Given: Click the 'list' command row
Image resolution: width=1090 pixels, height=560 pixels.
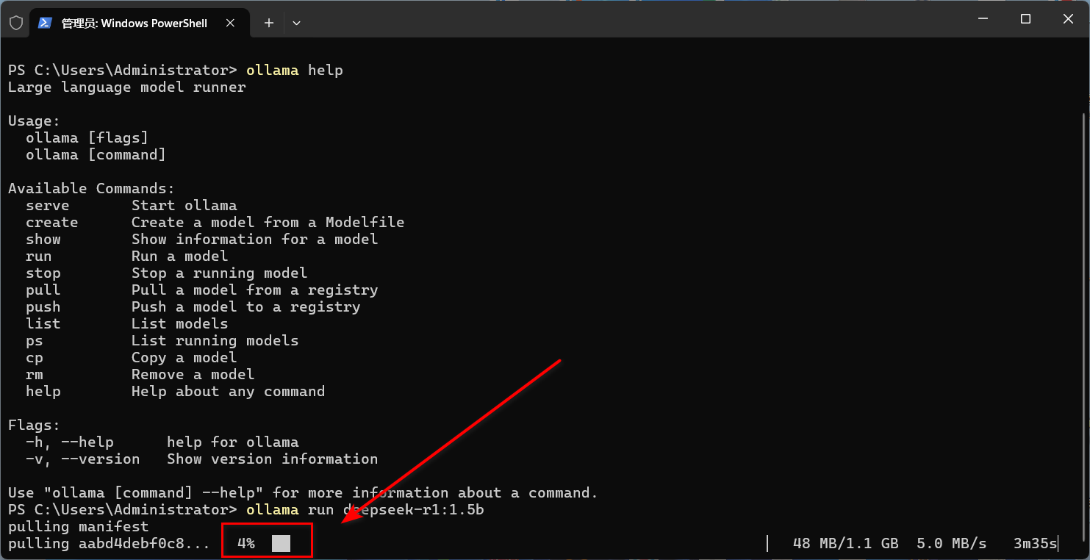Looking at the screenshot, I should (x=127, y=324).
